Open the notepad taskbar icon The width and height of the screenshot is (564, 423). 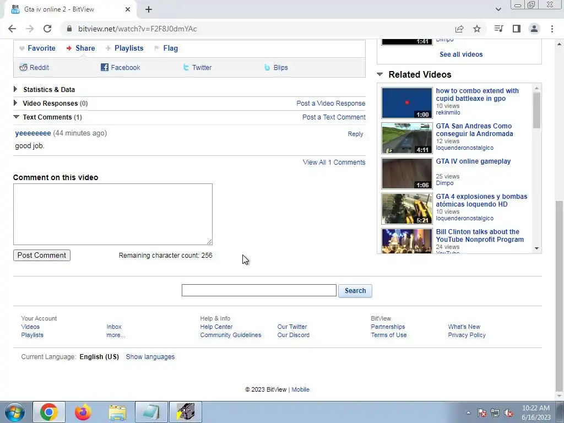[x=151, y=412]
